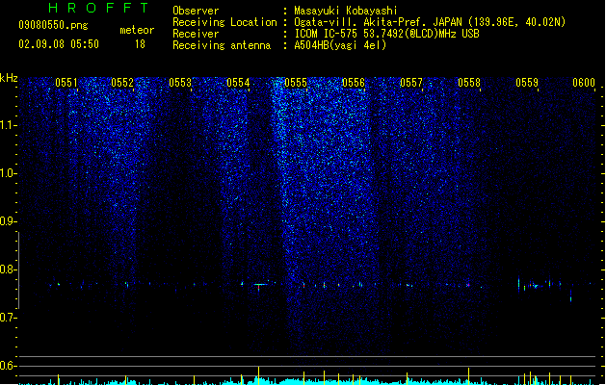
Task: Select the file name 09080550.png
Action: 53,25
